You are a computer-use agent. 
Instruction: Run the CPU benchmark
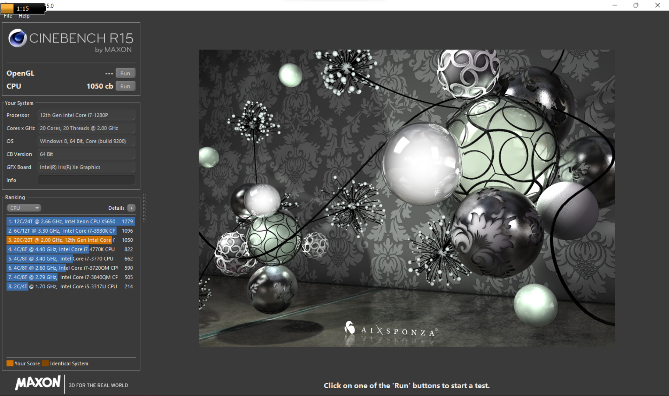pyautogui.click(x=125, y=86)
